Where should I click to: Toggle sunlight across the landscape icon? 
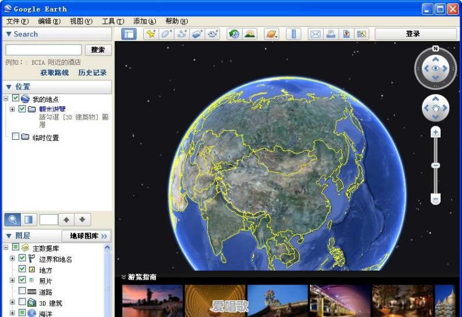click(250, 34)
